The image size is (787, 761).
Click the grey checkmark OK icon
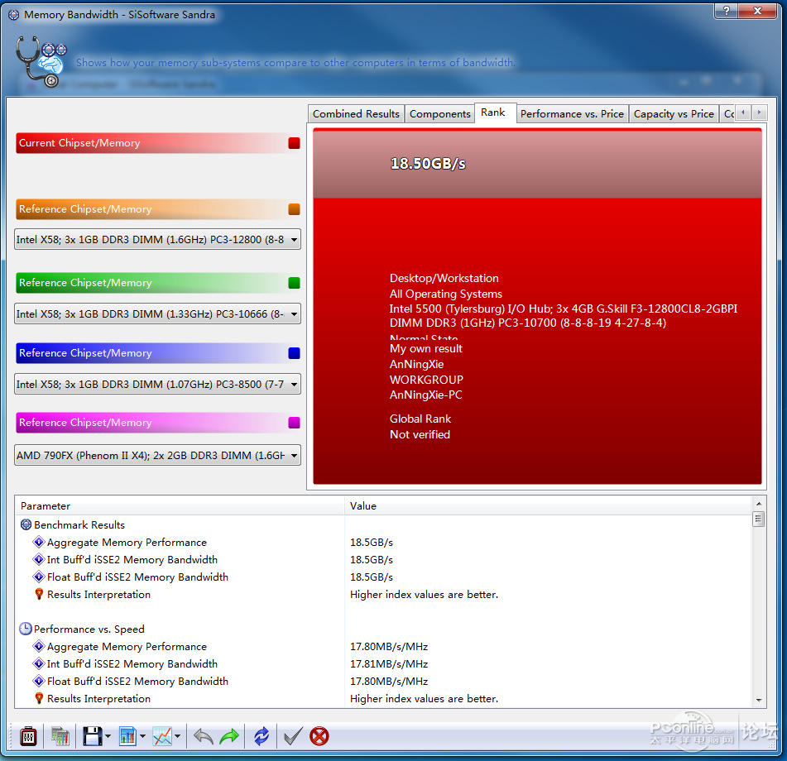coord(293,736)
